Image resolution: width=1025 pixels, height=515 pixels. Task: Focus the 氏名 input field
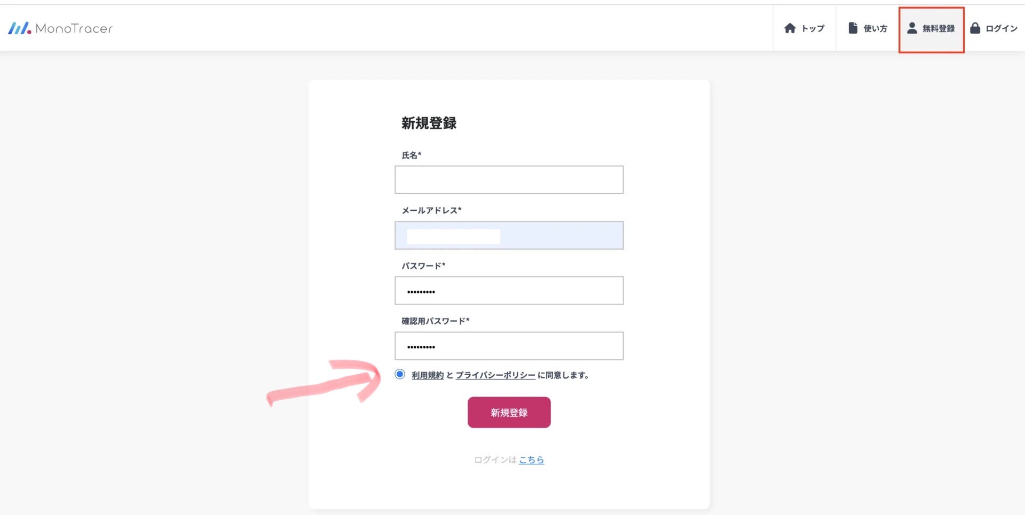(509, 180)
